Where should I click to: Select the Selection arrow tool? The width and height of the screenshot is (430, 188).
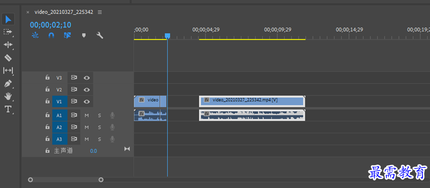click(x=8, y=19)
